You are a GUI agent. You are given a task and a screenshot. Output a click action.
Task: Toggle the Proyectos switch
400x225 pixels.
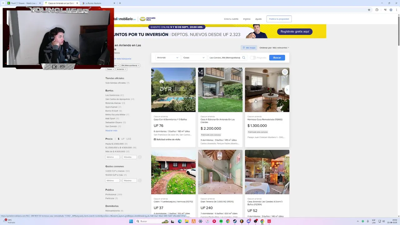(x=253, y=57)
